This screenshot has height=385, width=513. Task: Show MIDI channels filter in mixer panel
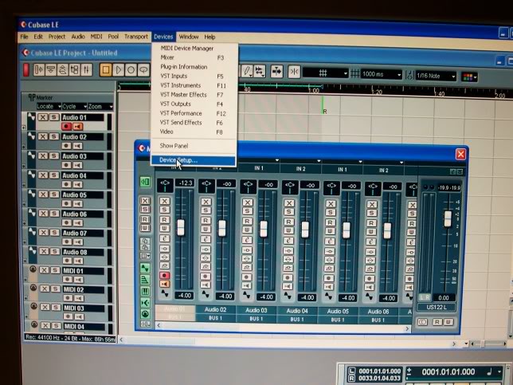point(145,314)
